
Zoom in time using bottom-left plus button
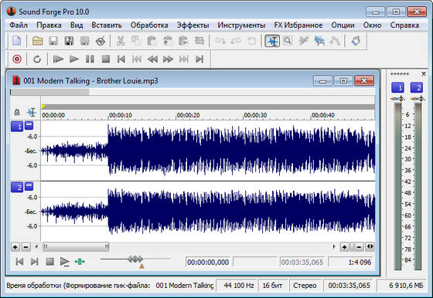(x=15, y=247)
